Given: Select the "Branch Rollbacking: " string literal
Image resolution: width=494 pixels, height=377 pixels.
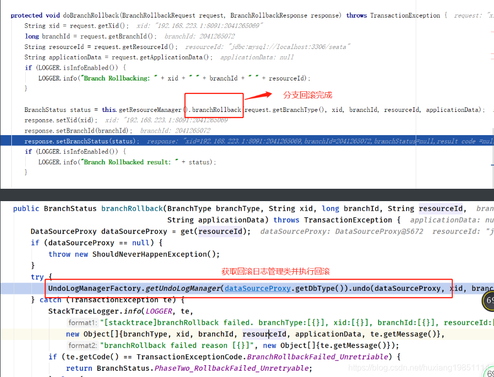Looking at the screenshot, I should (119, 78).
